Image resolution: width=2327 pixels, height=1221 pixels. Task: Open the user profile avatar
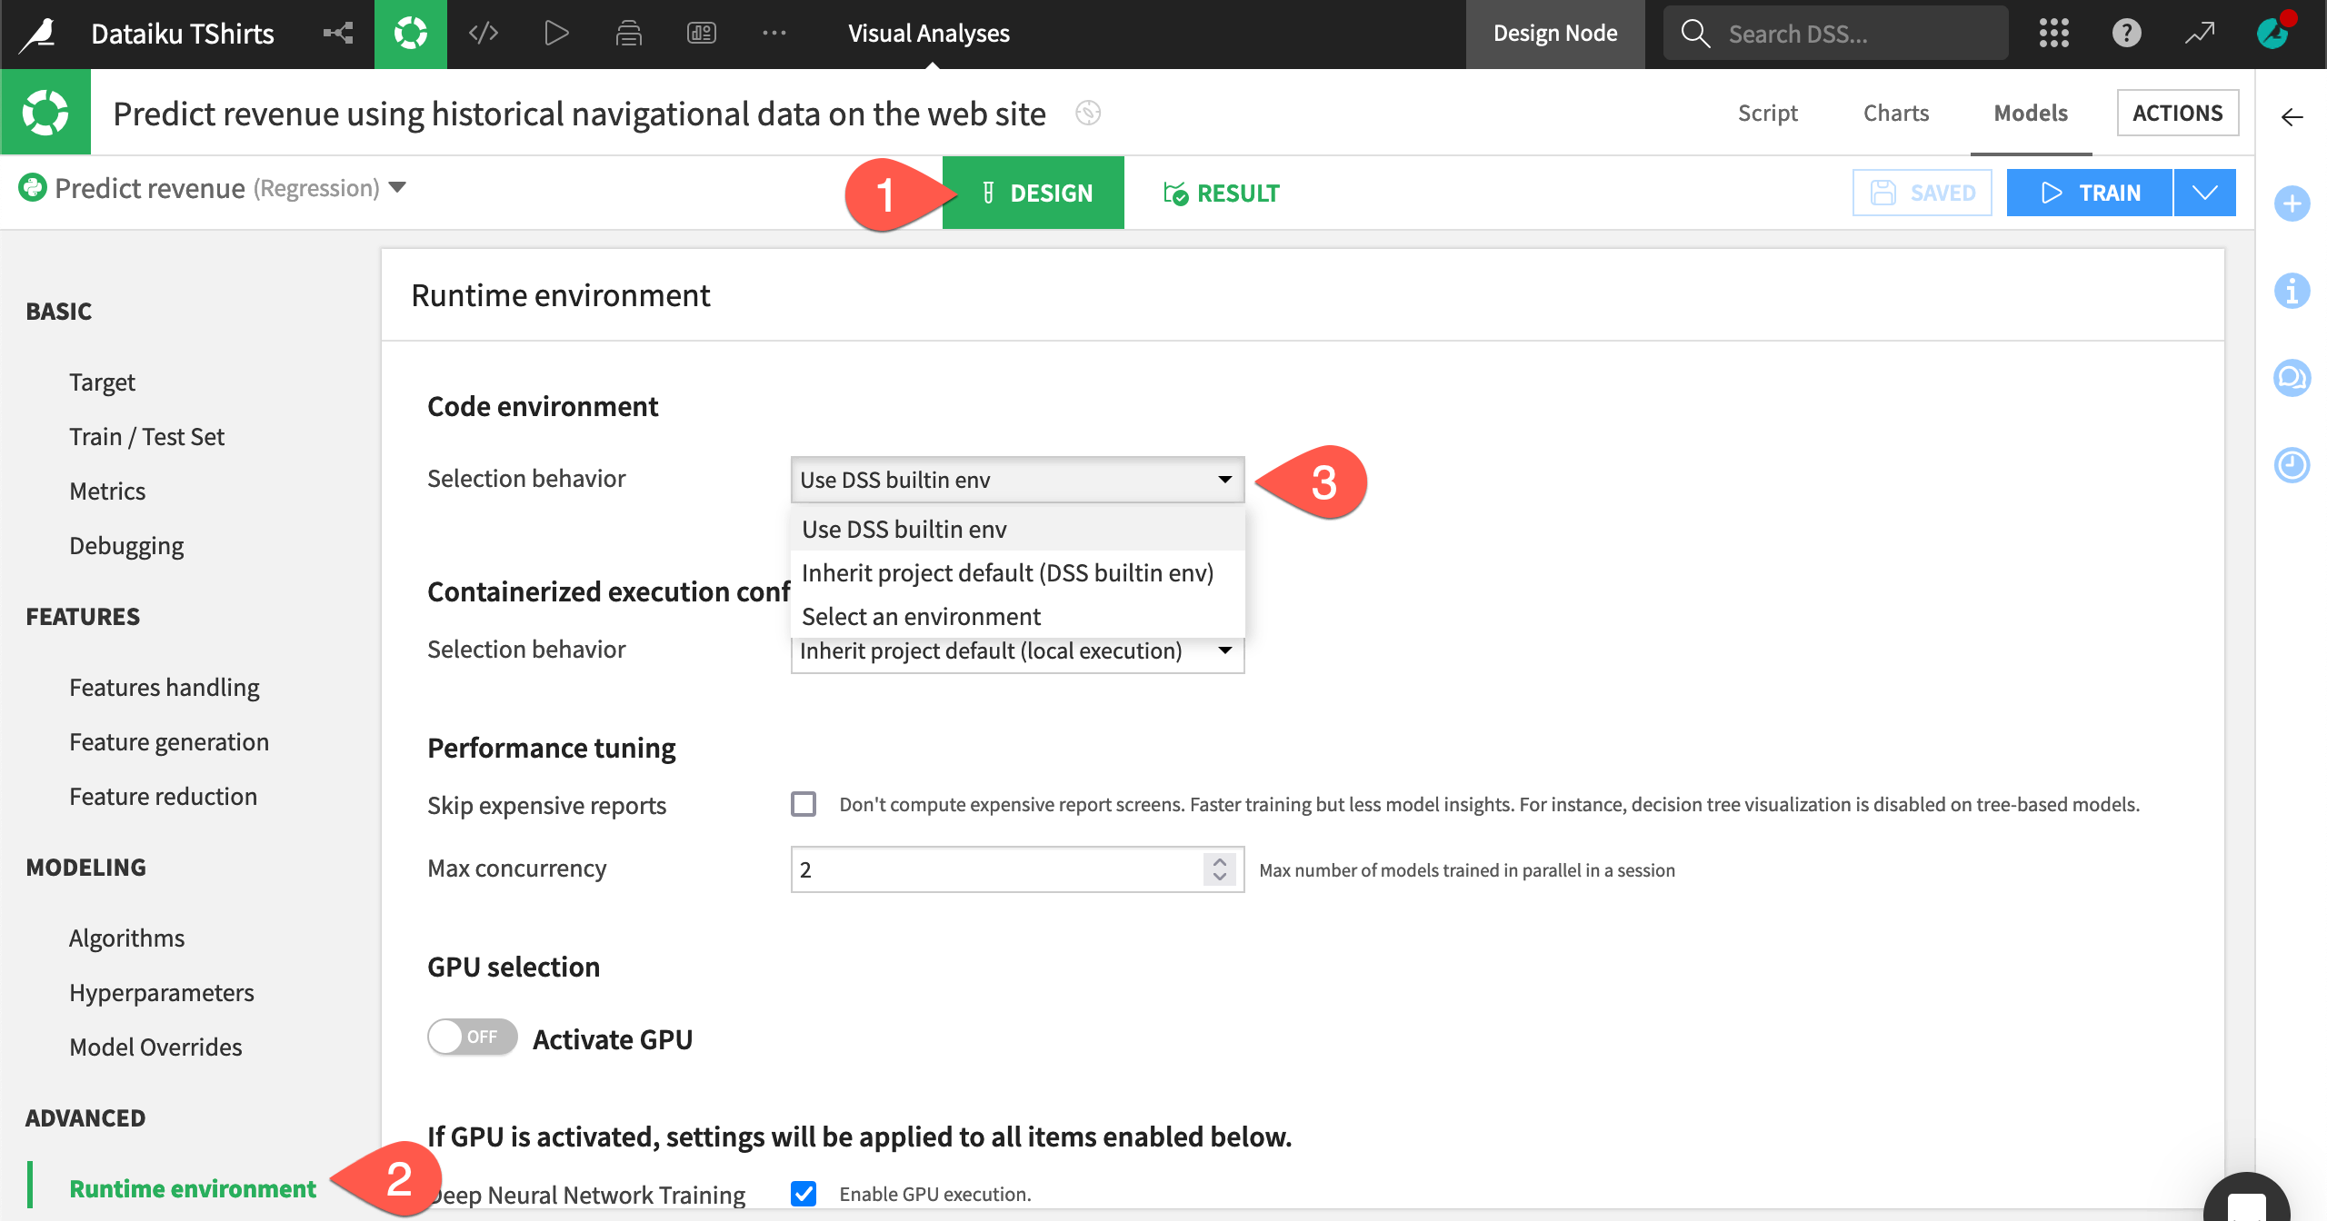pos(2272,35)
